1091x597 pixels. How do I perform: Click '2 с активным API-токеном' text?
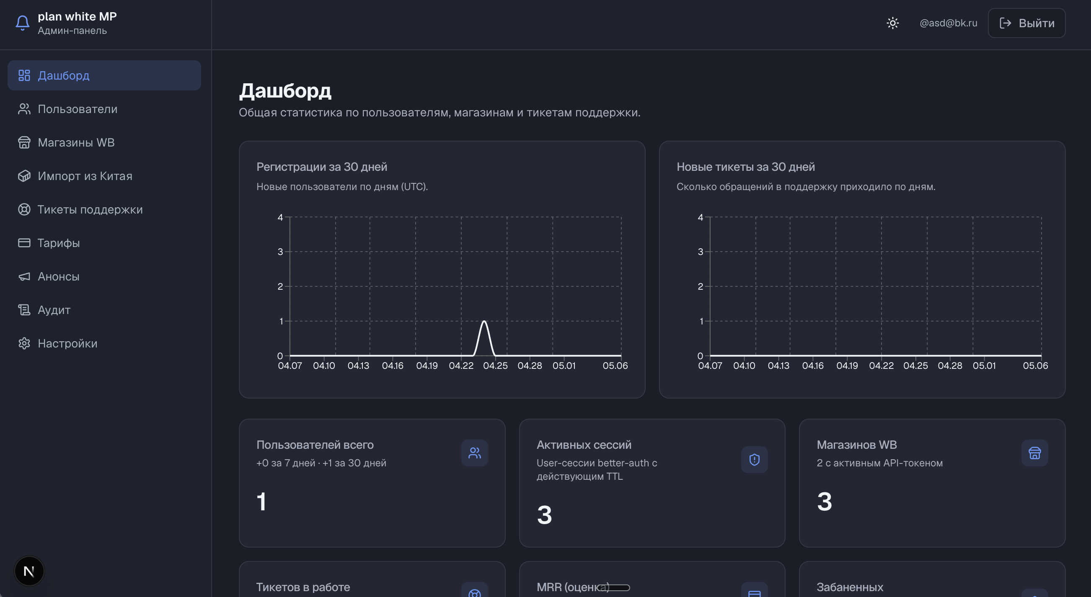(879, 463)
